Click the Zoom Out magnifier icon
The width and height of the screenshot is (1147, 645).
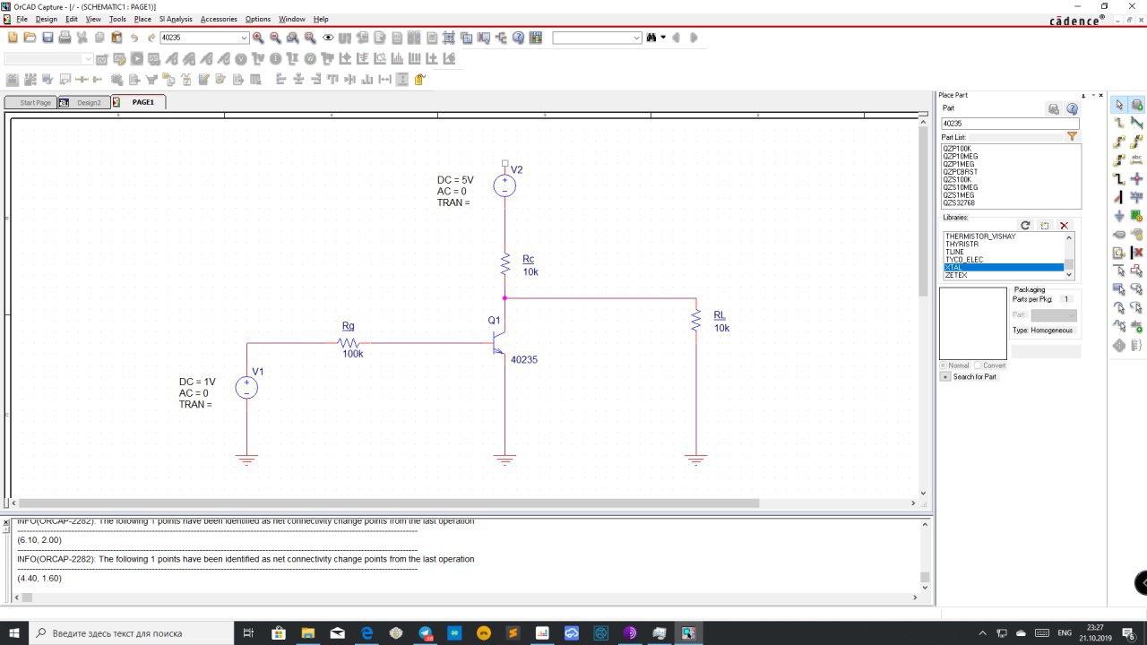[x=275, y=38]
